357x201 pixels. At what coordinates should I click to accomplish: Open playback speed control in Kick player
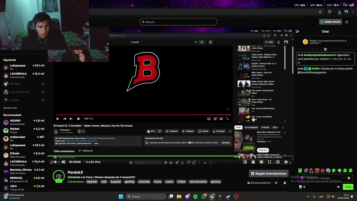point(278,162)
